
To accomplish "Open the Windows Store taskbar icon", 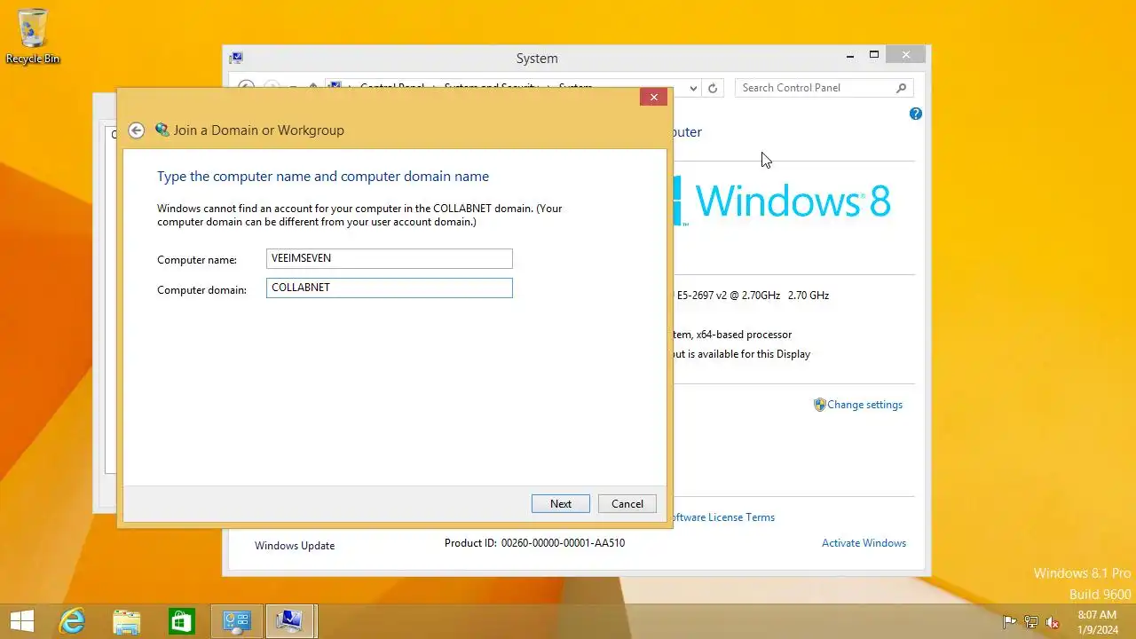I will pos(181,621).
